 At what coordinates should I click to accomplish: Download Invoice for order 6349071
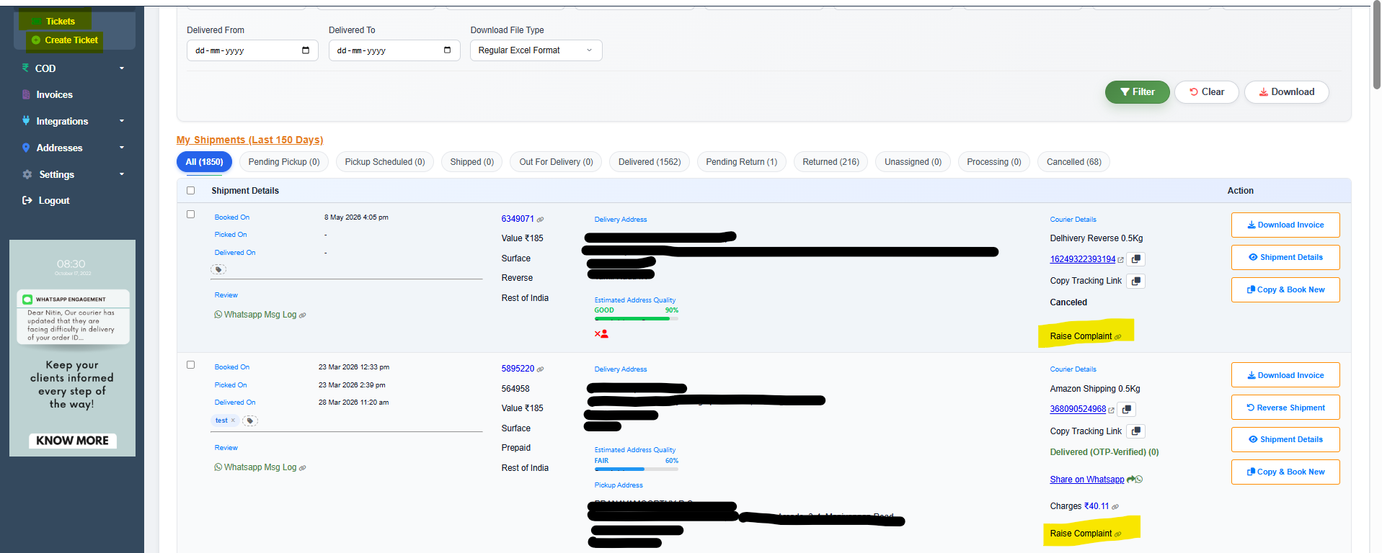click(1285, 225)
